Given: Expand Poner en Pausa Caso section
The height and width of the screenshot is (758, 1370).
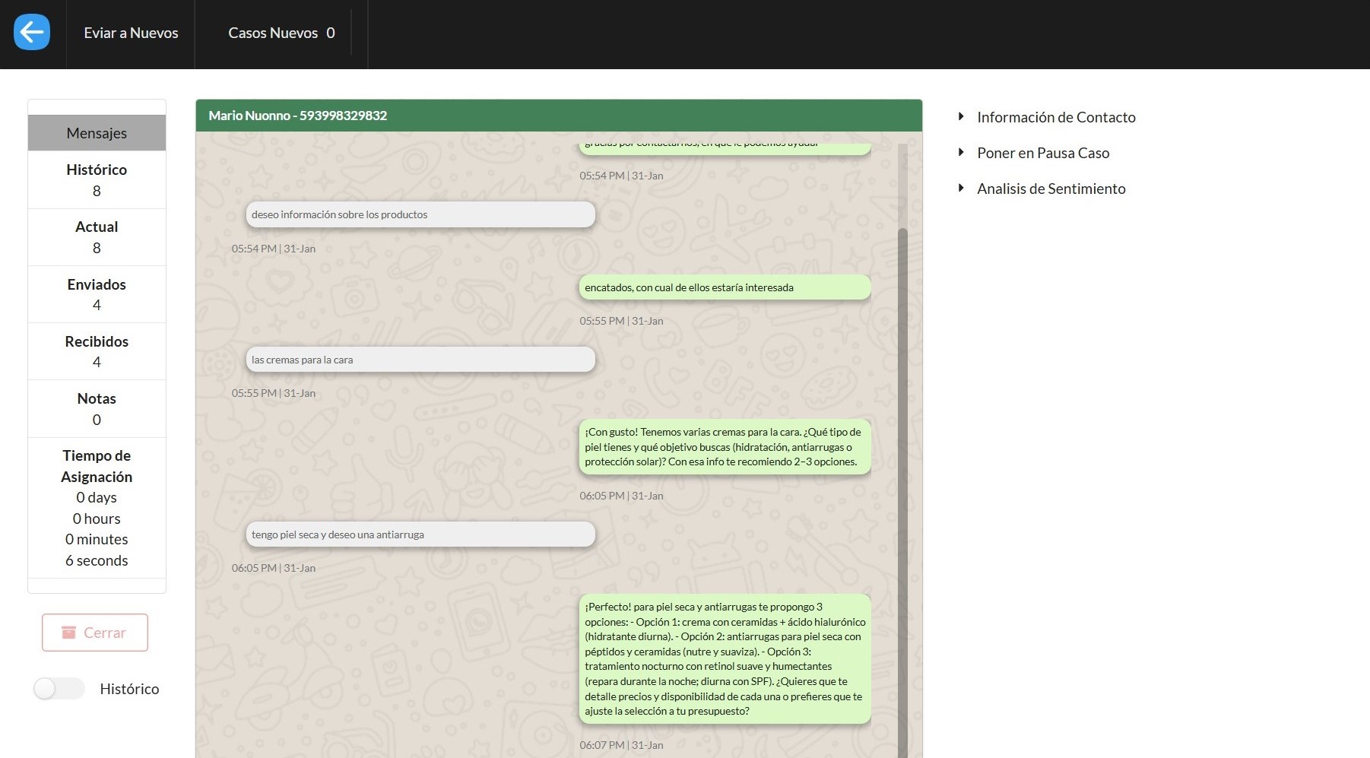Looking at the screenshot, I should tap(1042, 153).
